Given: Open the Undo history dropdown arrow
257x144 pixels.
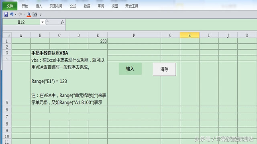Looking at the screenshot, I should point(16,14).
